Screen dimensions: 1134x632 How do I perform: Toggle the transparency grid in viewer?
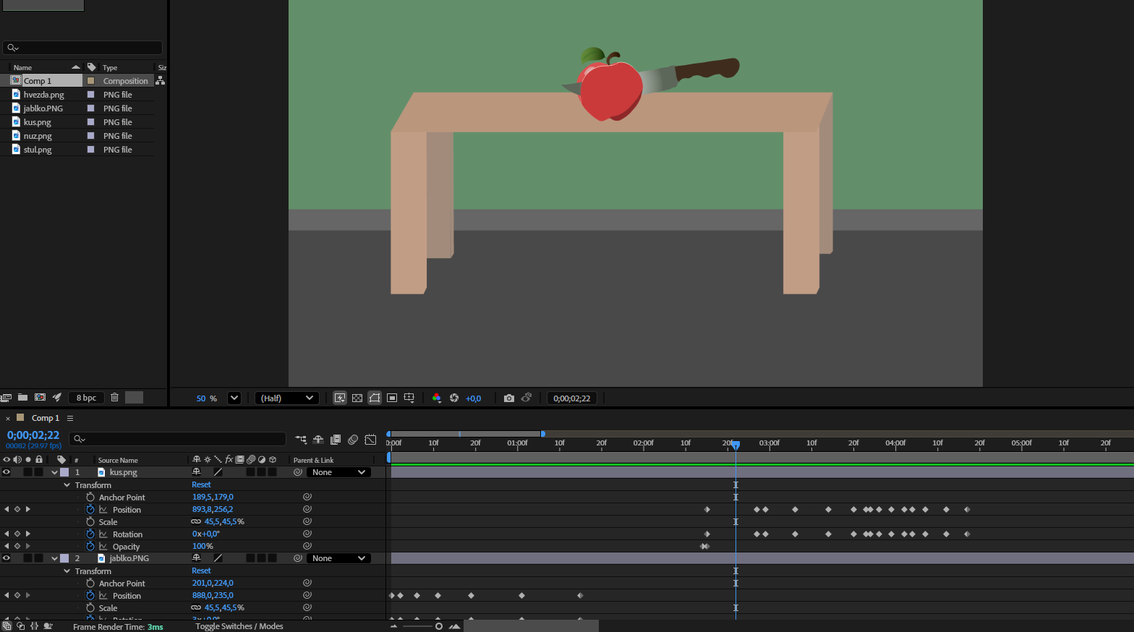357,398
